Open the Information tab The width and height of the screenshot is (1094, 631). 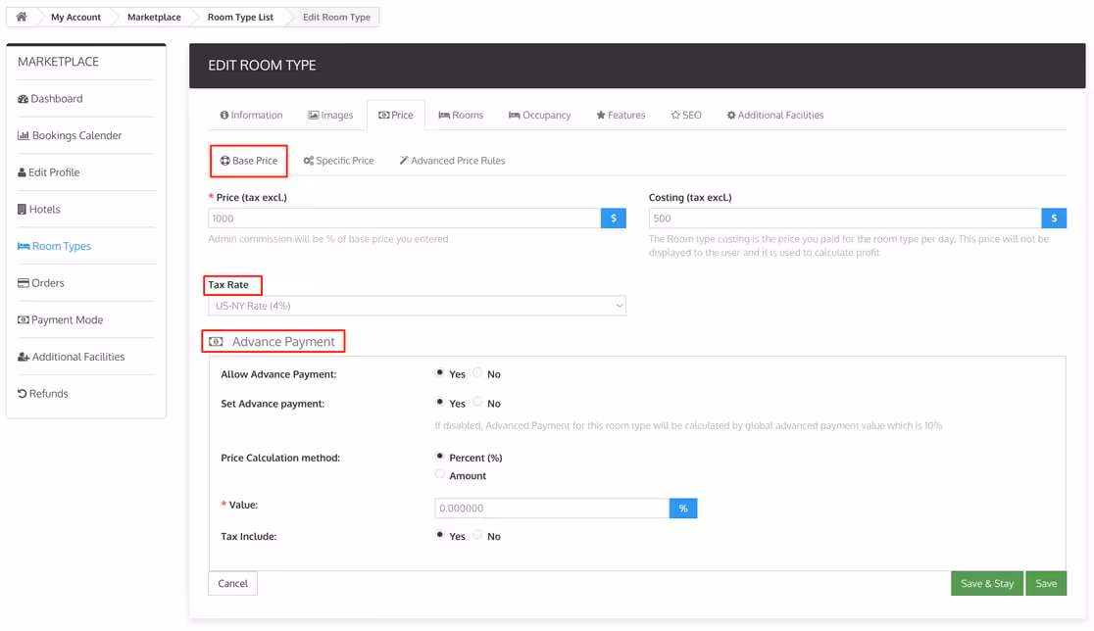251,115
